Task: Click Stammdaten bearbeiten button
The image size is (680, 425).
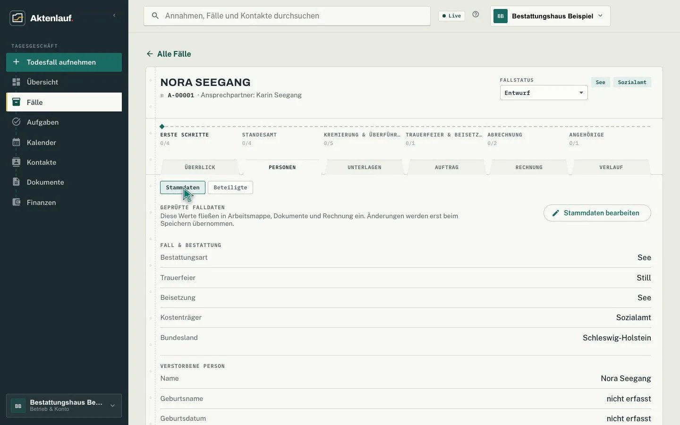Action: click(x=597, y=213)
